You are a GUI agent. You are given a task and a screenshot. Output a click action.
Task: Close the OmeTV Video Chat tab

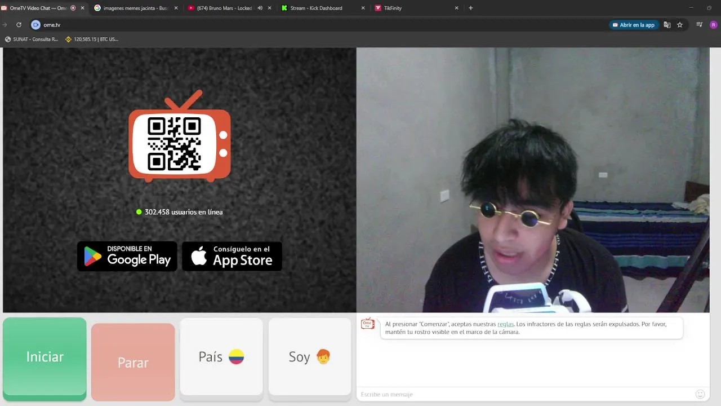click(x=83, y=8)
